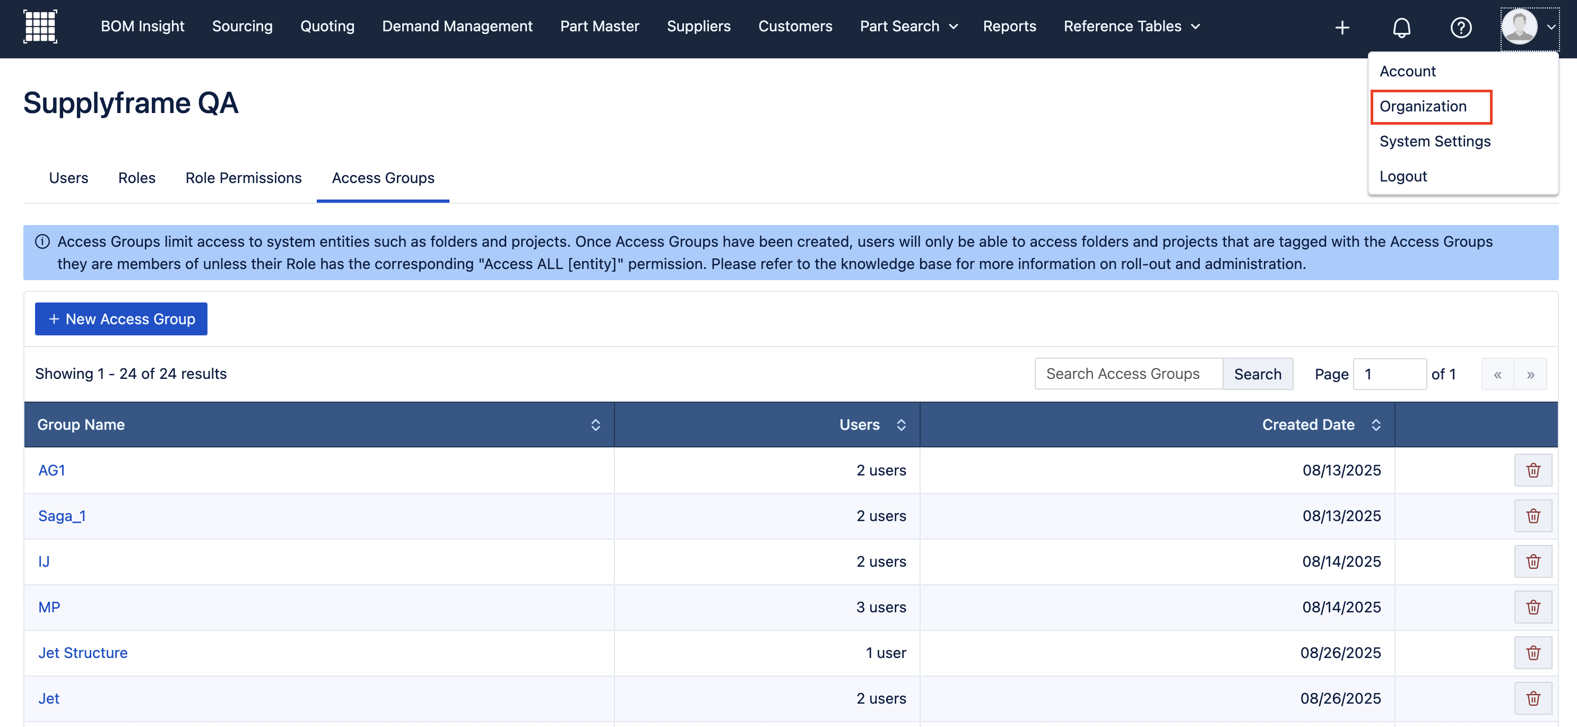Select System Settings from user menu
This screenshot has height=727, width=1577.
[x=1434, y=142]
